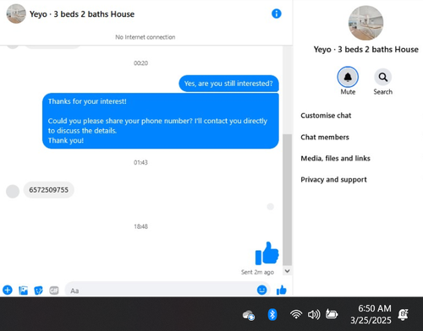Open conversation info with the blue info icon
This screenshot has width=423, height=331.
(x=277, y=14)
